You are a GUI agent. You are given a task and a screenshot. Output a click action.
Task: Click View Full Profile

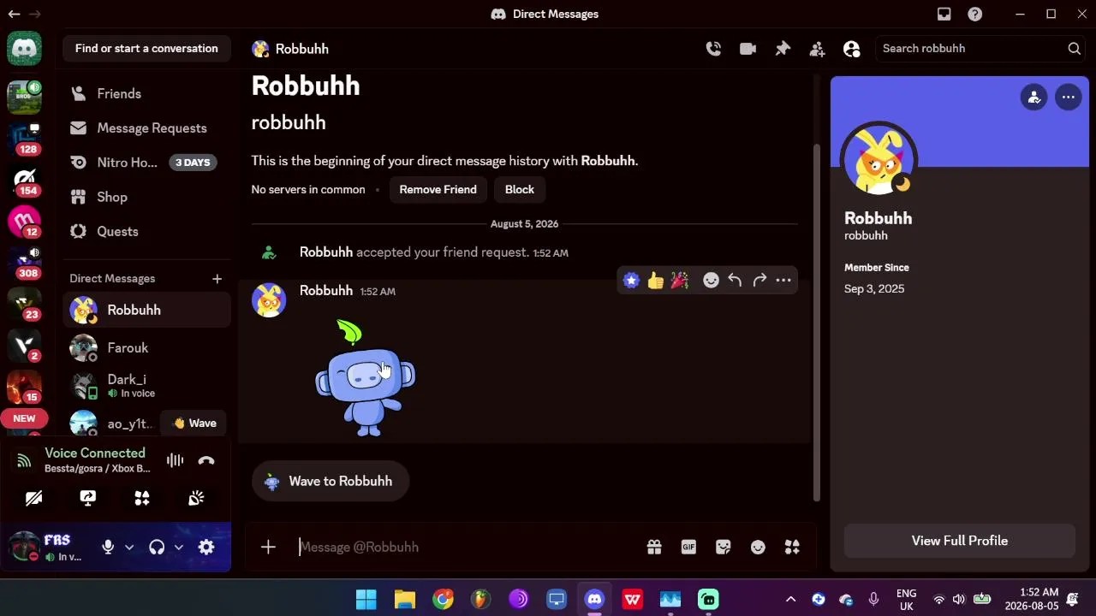pos(959,541)
